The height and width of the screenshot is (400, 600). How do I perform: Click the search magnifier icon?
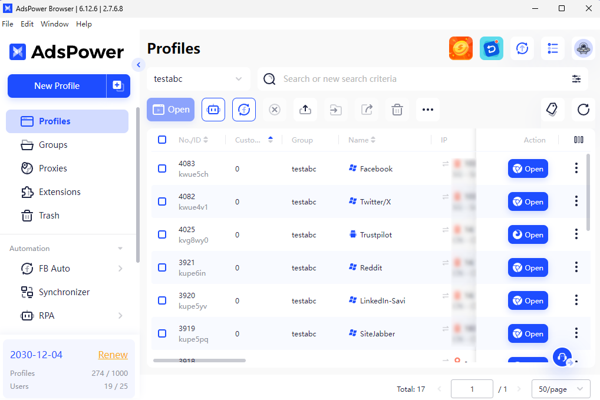(x=269, y=79)
